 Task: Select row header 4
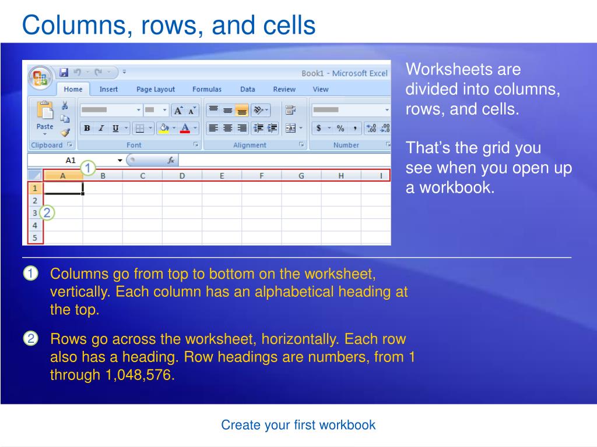pyautogui.click(x=36, y=225)
